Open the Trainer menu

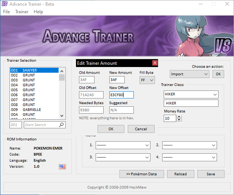click(x=22, y=12)
